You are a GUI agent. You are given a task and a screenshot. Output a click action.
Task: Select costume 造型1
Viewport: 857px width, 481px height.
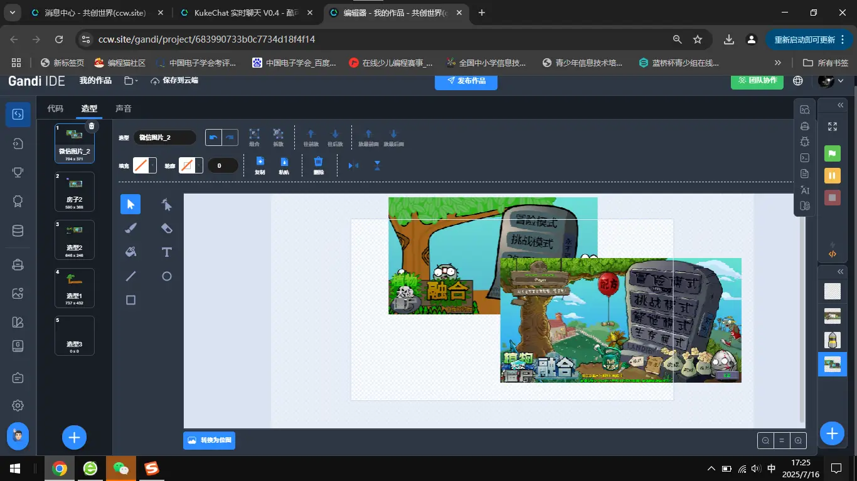(75, 288)
